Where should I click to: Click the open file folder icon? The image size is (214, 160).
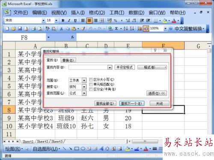click(14, 29)
